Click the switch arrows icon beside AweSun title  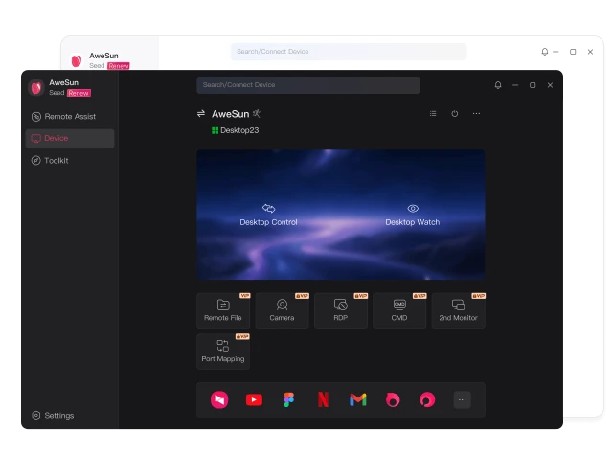(x=201, y=114)
